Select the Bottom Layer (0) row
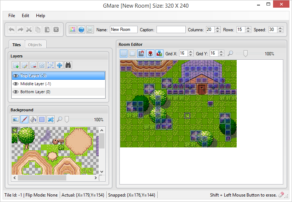Image resolution: width=292 pixels, height=202 pixels. [59, 92]
